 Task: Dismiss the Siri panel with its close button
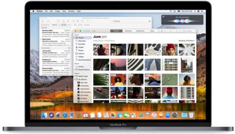163,17
